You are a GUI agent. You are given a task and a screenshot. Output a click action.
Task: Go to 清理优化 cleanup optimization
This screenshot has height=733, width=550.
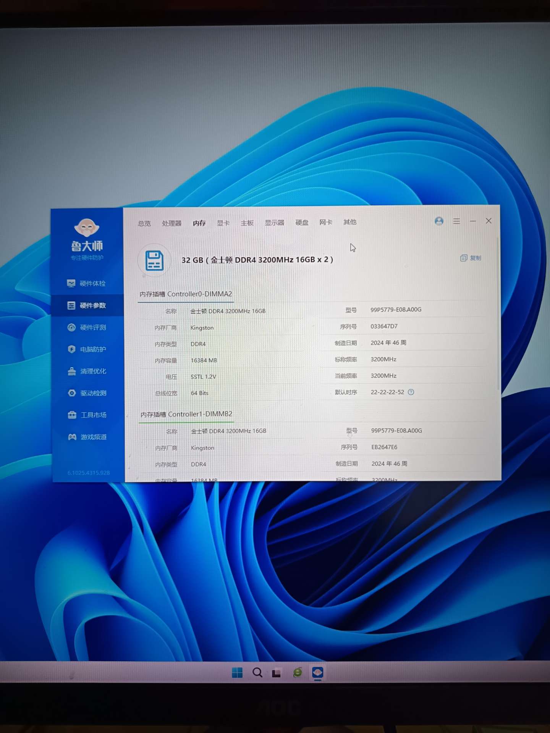click(87, 371)
